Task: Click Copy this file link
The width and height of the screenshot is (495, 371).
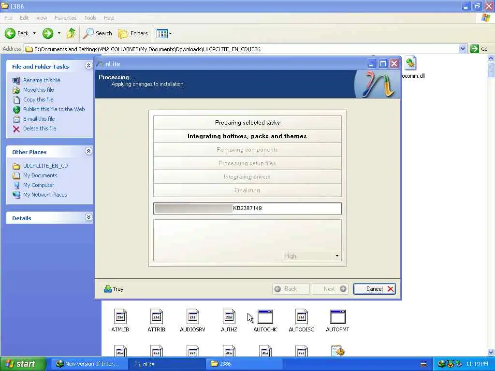Action: pos(38,100)
